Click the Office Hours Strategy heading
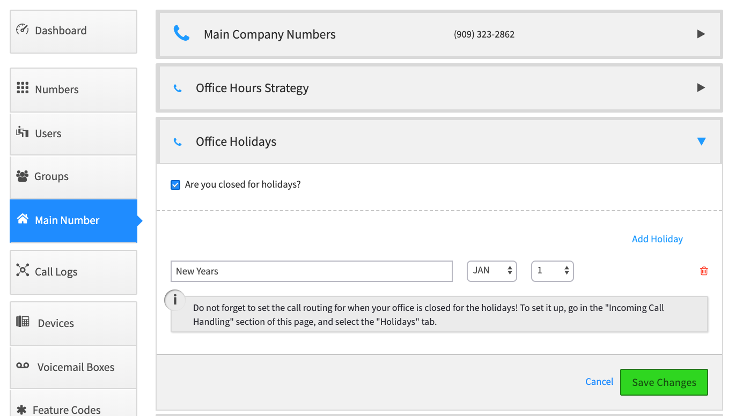This screenshot has width=750, height=416. [252, 88]
